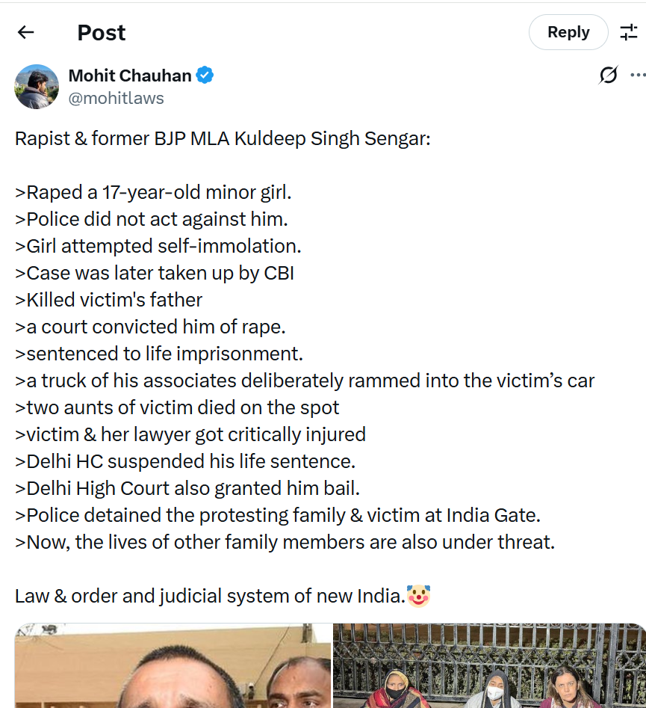Click the Grok explain icon
The height and width of the screenshot is (708, 646).
pyautogui.click(x=609, y=76)
